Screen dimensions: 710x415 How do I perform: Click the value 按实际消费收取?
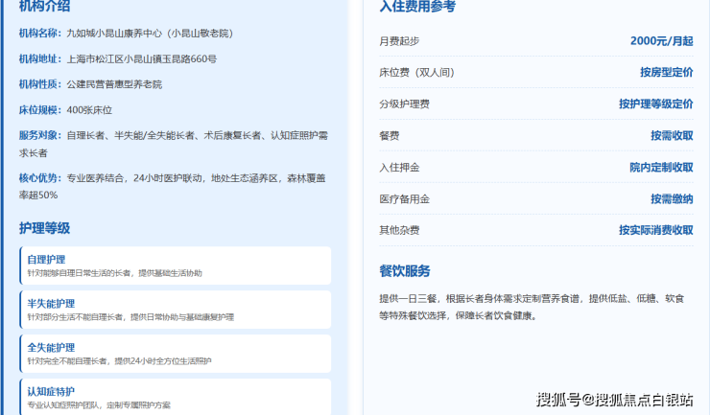coord(656,230)
